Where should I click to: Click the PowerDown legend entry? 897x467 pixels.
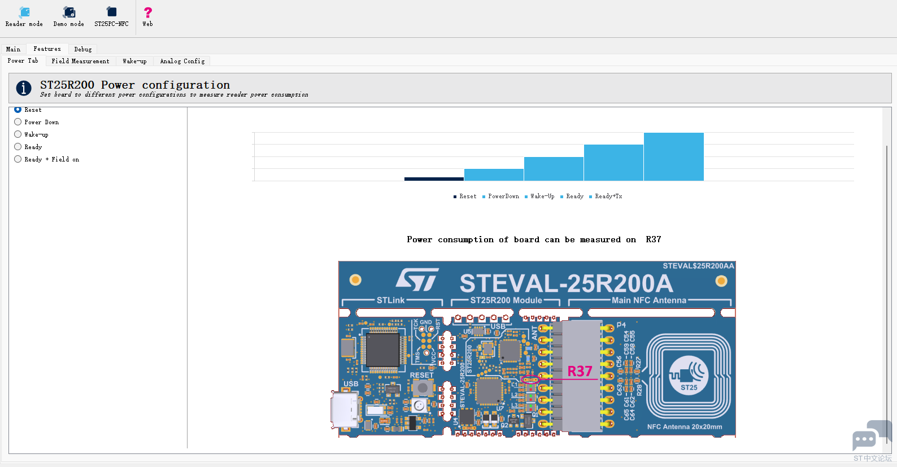point(500,197)
